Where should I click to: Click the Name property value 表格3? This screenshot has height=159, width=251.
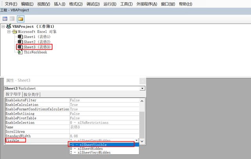(x=75, y=127)
